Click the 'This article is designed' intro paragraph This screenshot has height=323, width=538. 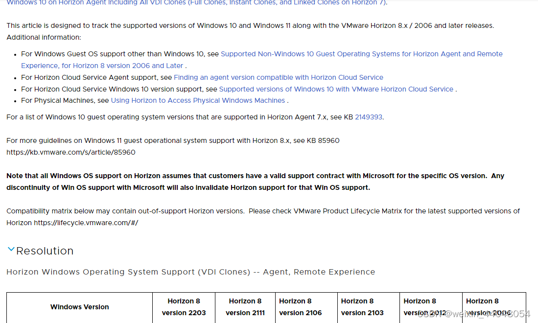click(250, 25)
